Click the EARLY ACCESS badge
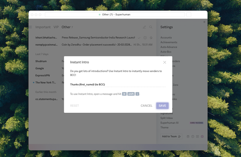This screenshot has height=157, width=241. (x=196, y=123)
